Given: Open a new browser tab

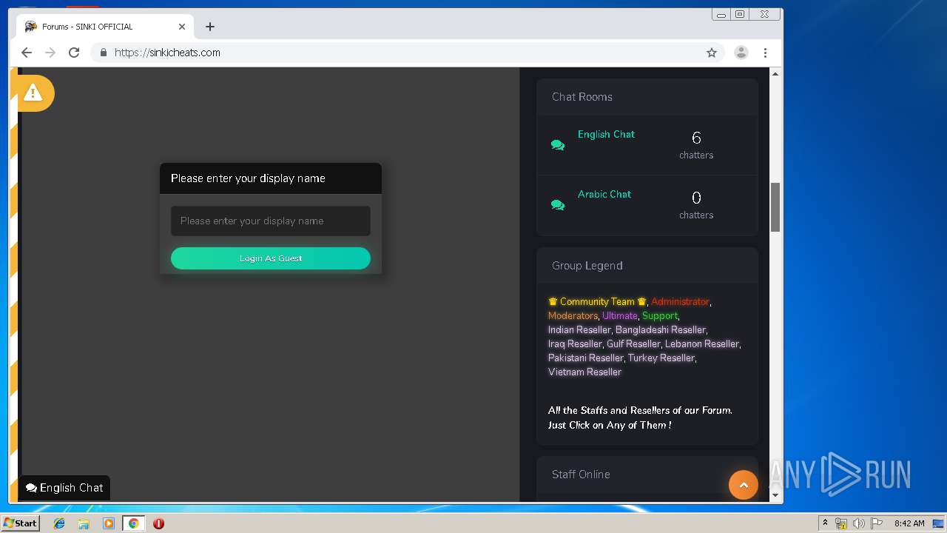Looking at the screenshot, I should click(210, 27).
